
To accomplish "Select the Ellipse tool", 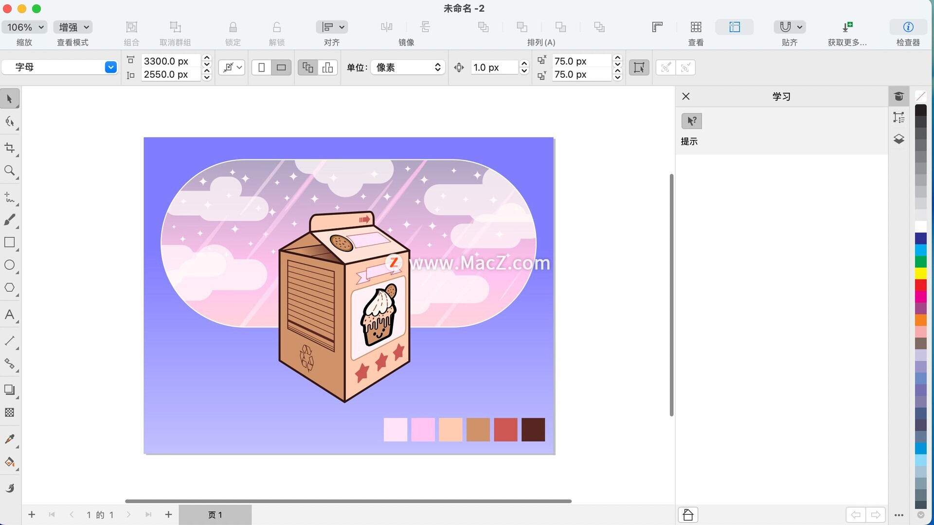I will tap(9, 265).
